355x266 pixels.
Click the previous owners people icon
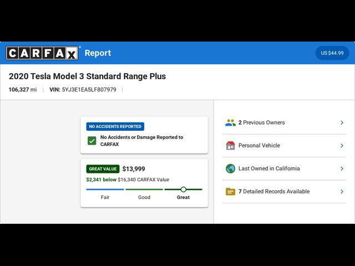coord(230,122)
